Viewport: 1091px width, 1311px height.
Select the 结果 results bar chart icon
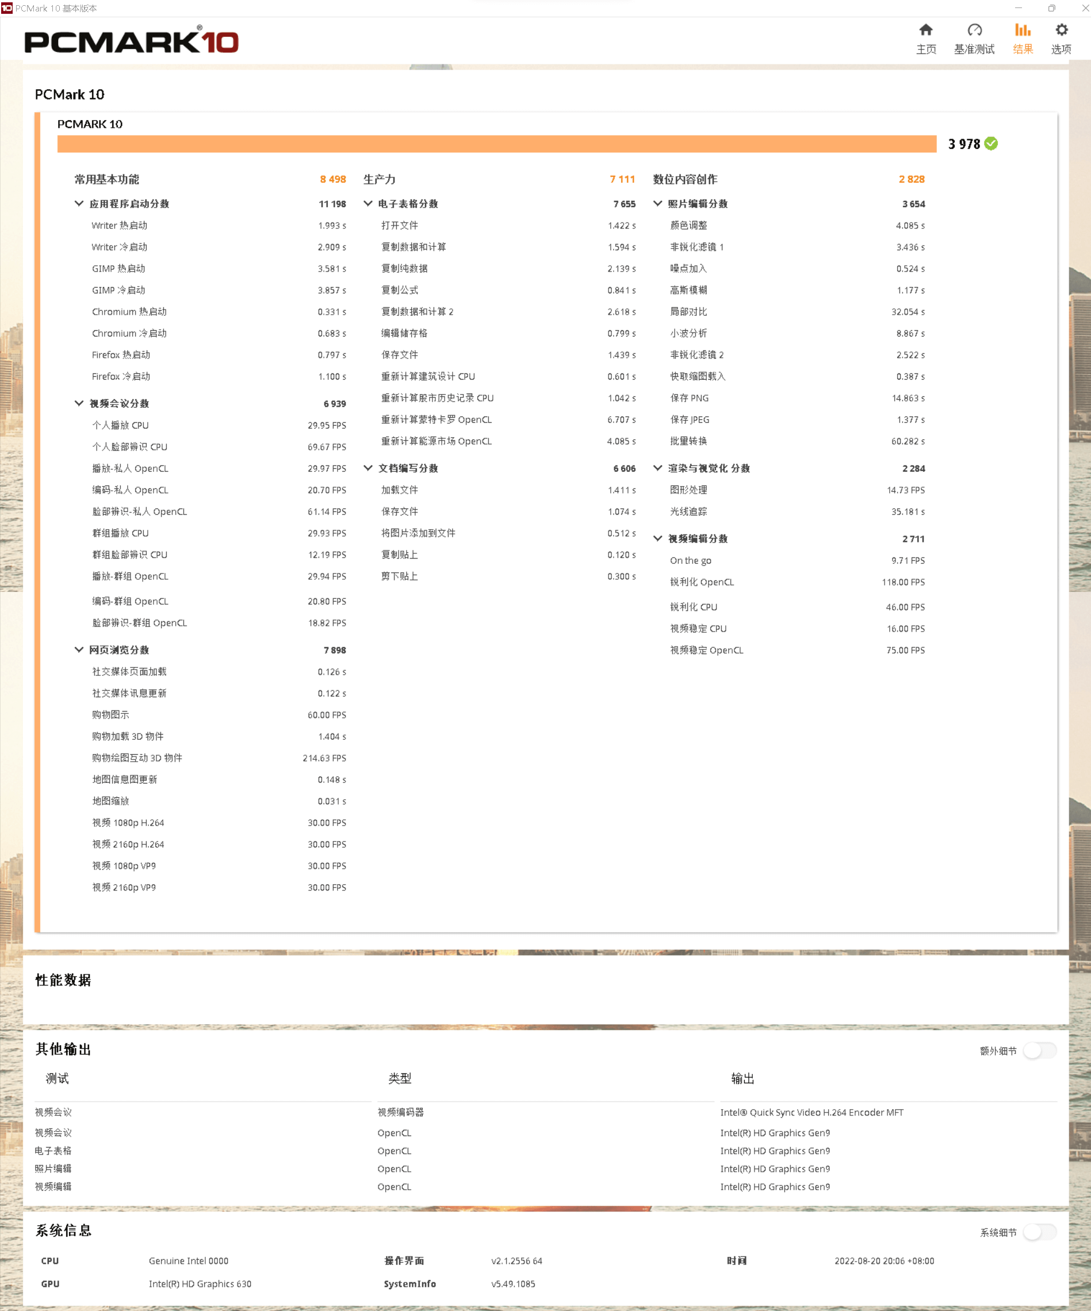tap(1023, 30)
